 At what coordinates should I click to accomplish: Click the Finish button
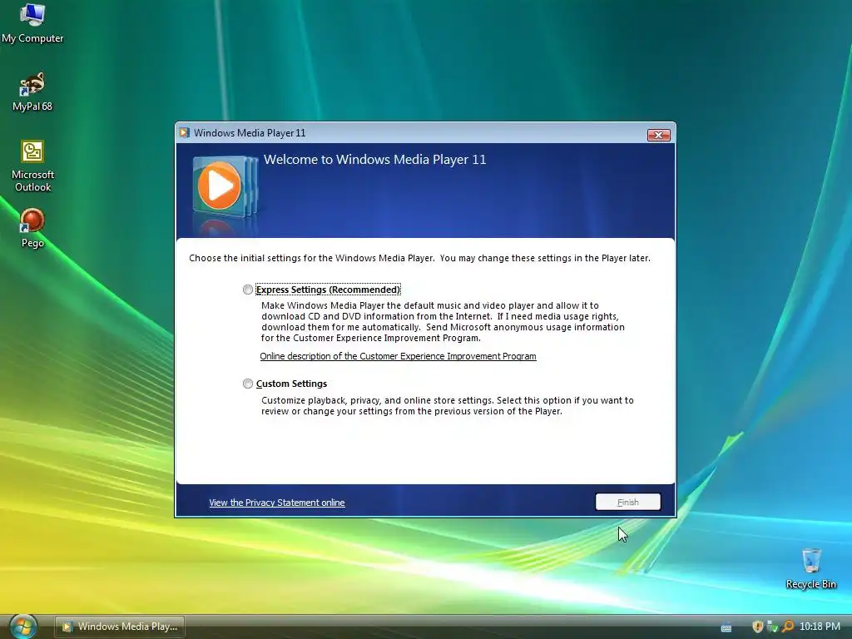pos(627,502)
